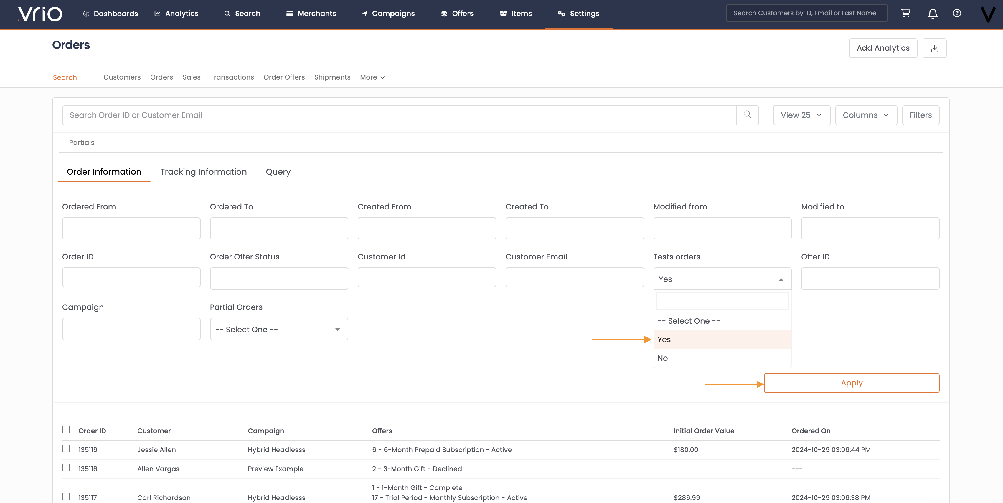Click the Ordered From date field
1003x503 pixels.
131,228
